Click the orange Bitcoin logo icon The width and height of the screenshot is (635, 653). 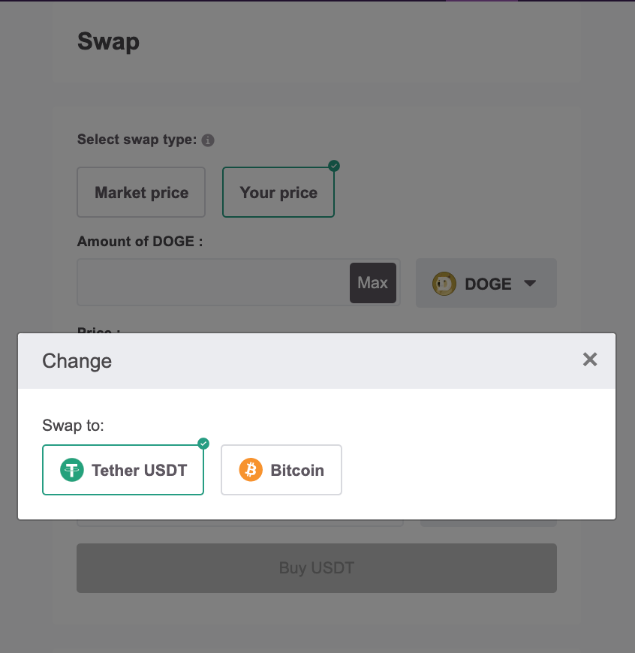pos(251,470)
